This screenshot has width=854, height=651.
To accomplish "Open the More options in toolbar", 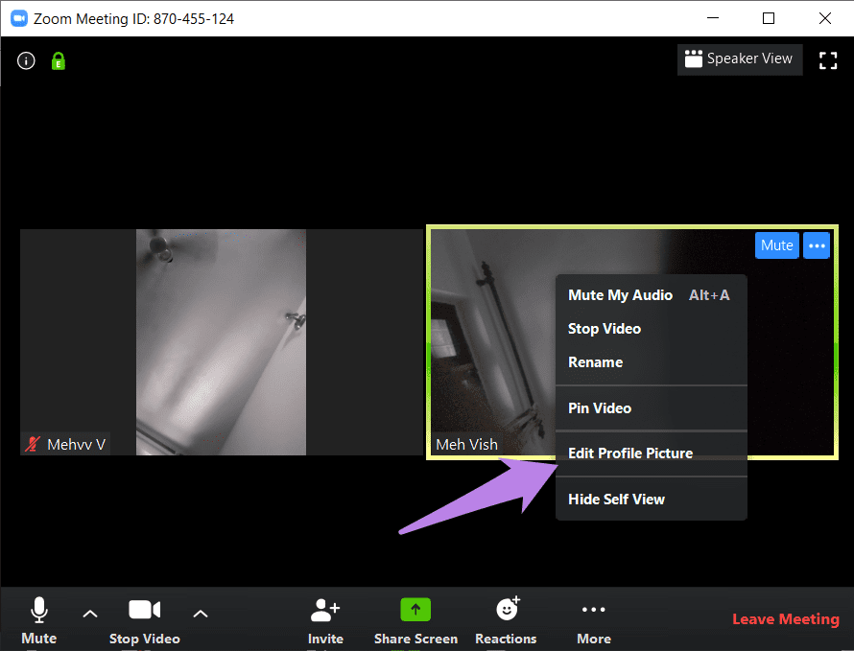I will [593, 619].
